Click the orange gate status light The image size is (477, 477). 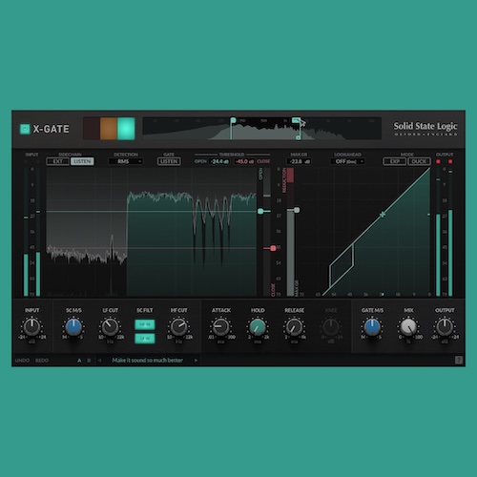pyautogui.click(x=109, y=129)
